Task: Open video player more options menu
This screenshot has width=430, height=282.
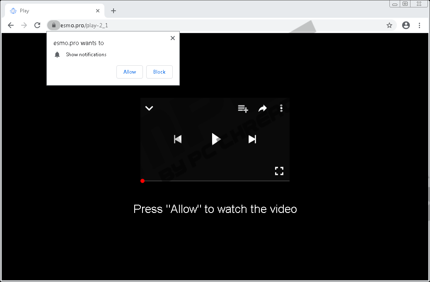Action: (281, 108)
